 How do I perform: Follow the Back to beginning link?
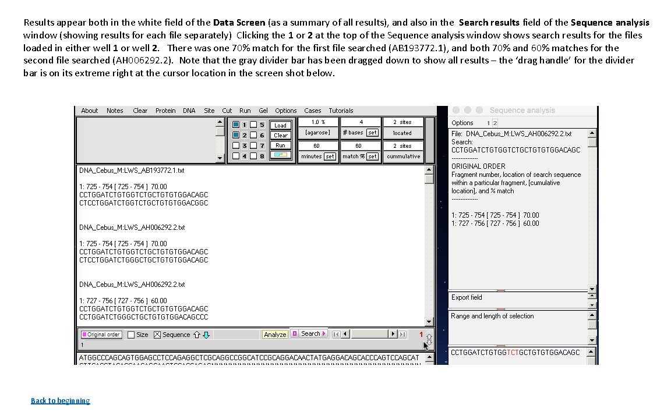click(60, 400)
